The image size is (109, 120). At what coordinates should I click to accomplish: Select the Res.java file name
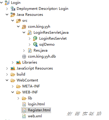point(40,50)
